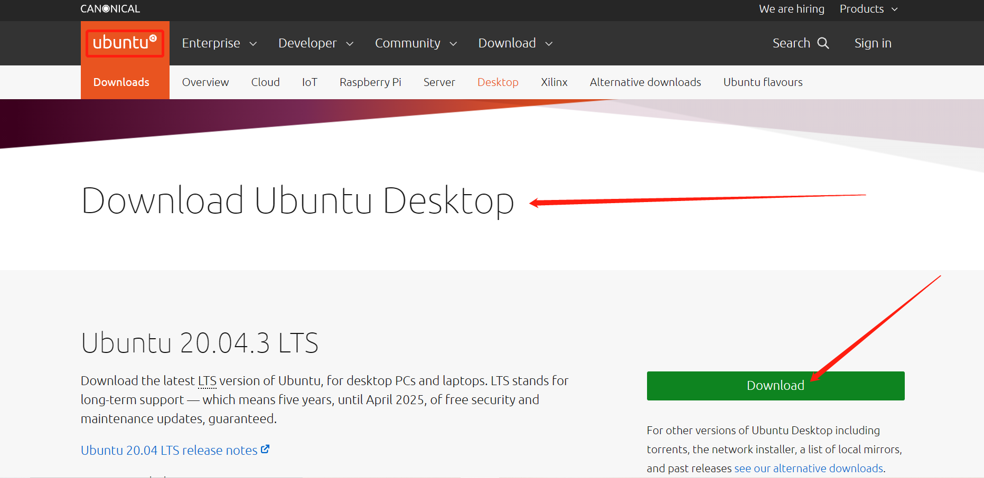
Task: Go to the Overview tab
Action: click(x=205, y=82)
